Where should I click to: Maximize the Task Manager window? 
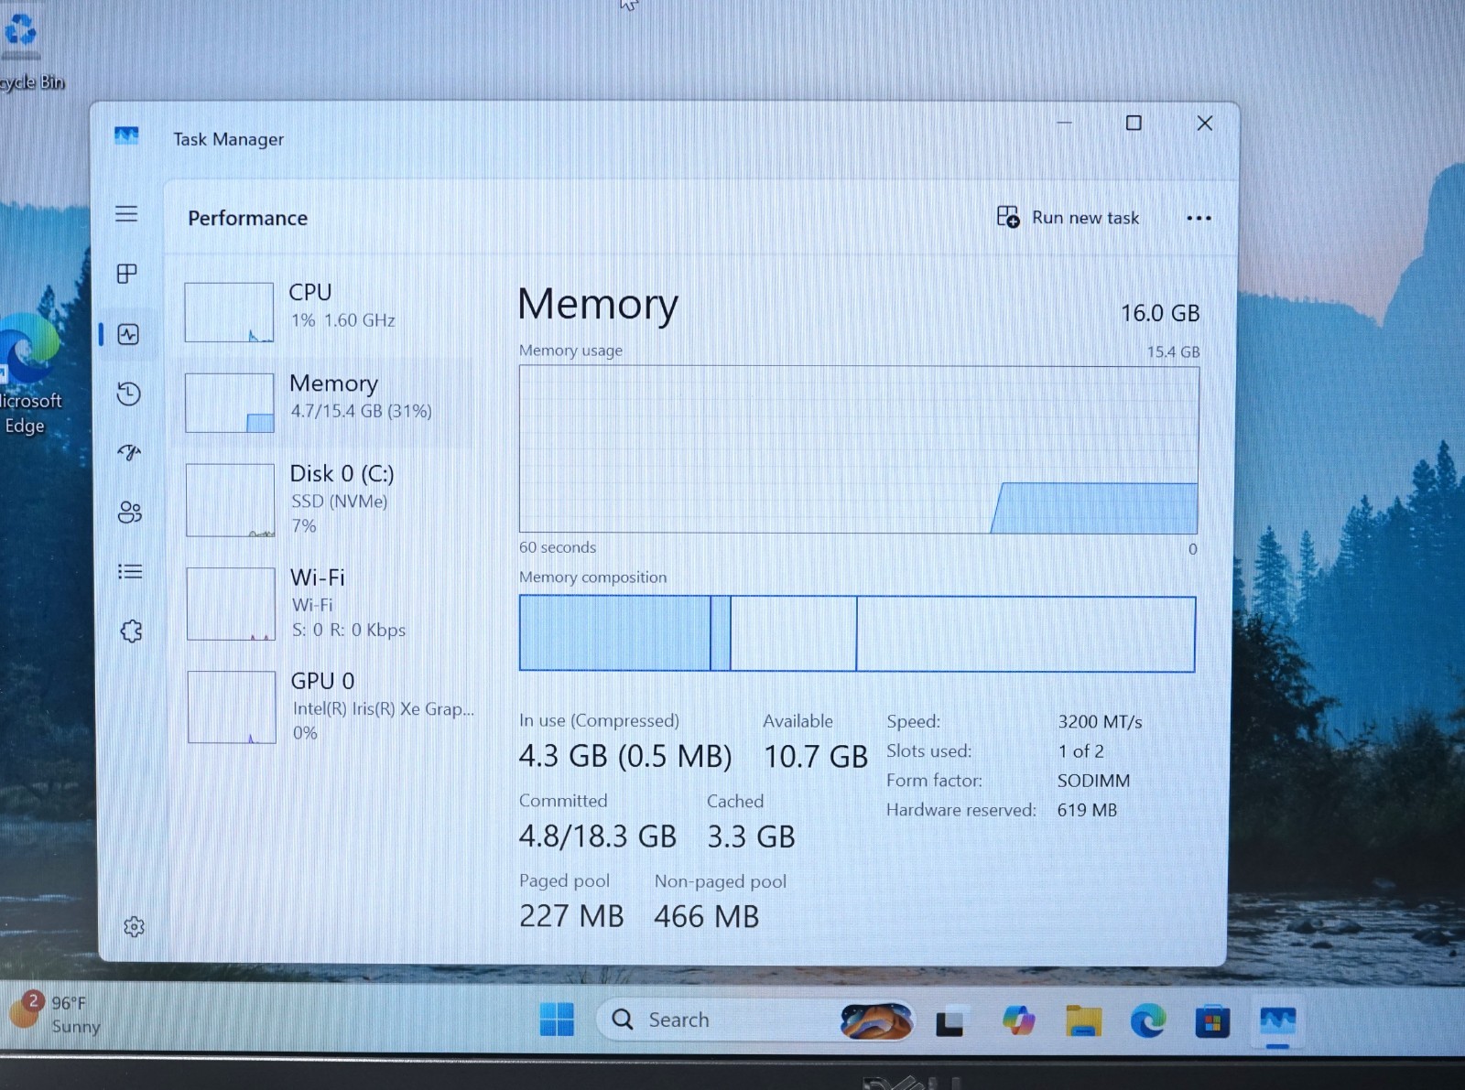click(1134, 123)
